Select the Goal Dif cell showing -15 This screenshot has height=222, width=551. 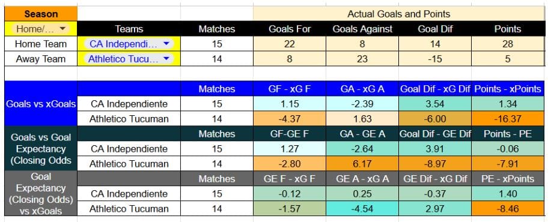(x=435, y=59)
